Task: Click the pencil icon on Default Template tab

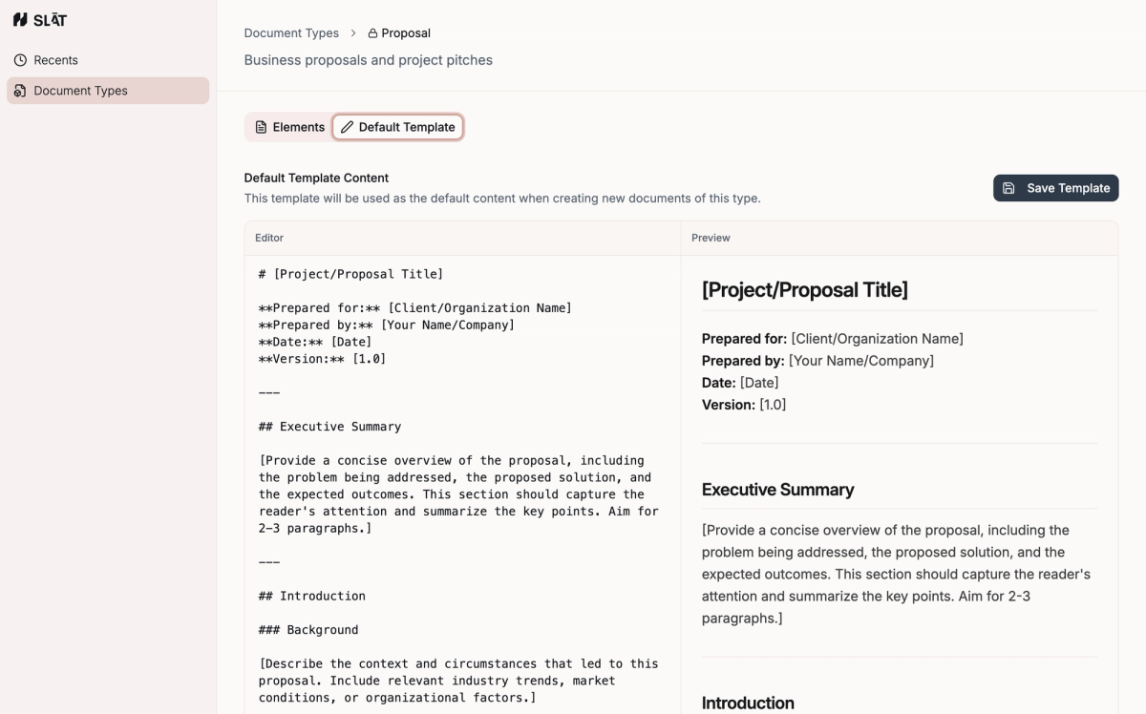Action: click(347, 126)
